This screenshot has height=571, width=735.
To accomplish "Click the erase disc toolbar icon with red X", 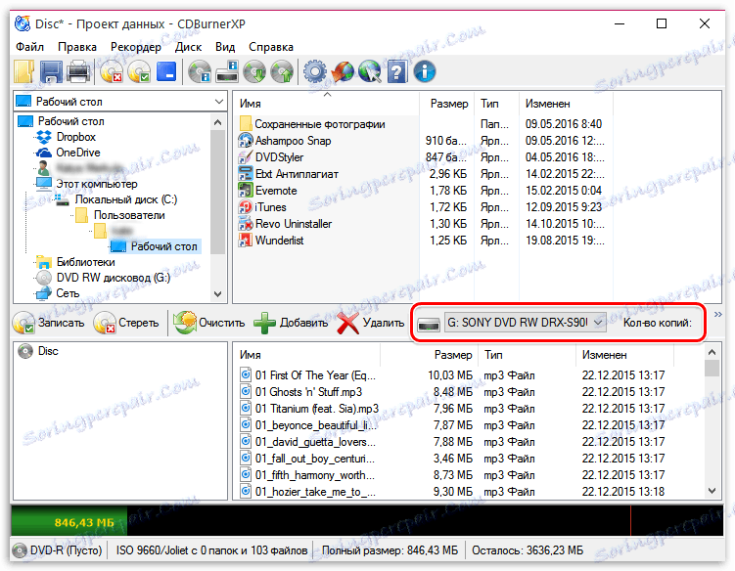I will [112, 72].
